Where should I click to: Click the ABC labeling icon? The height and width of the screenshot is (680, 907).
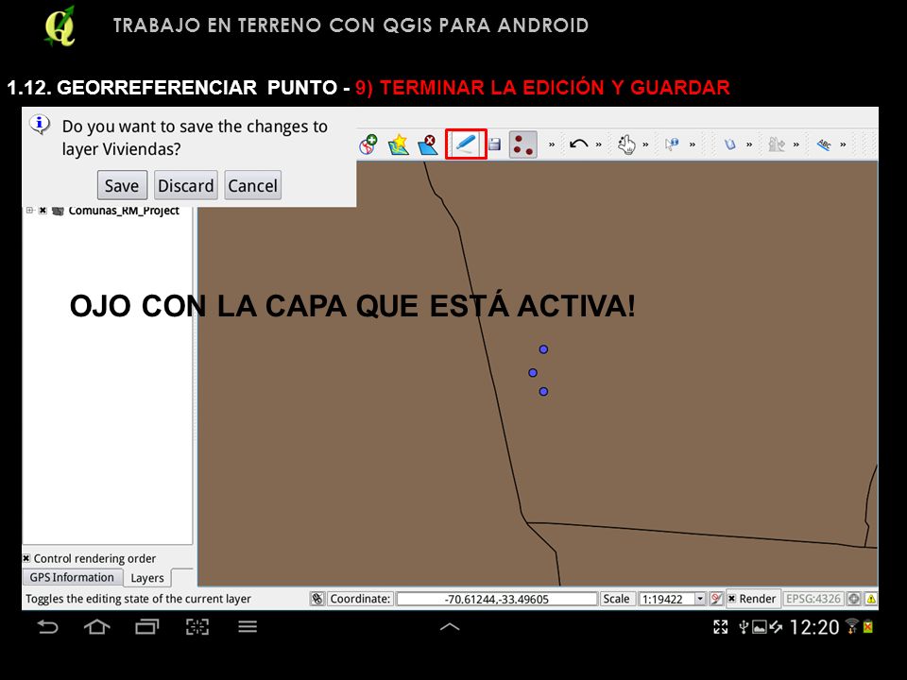click(x=824, y=144)
